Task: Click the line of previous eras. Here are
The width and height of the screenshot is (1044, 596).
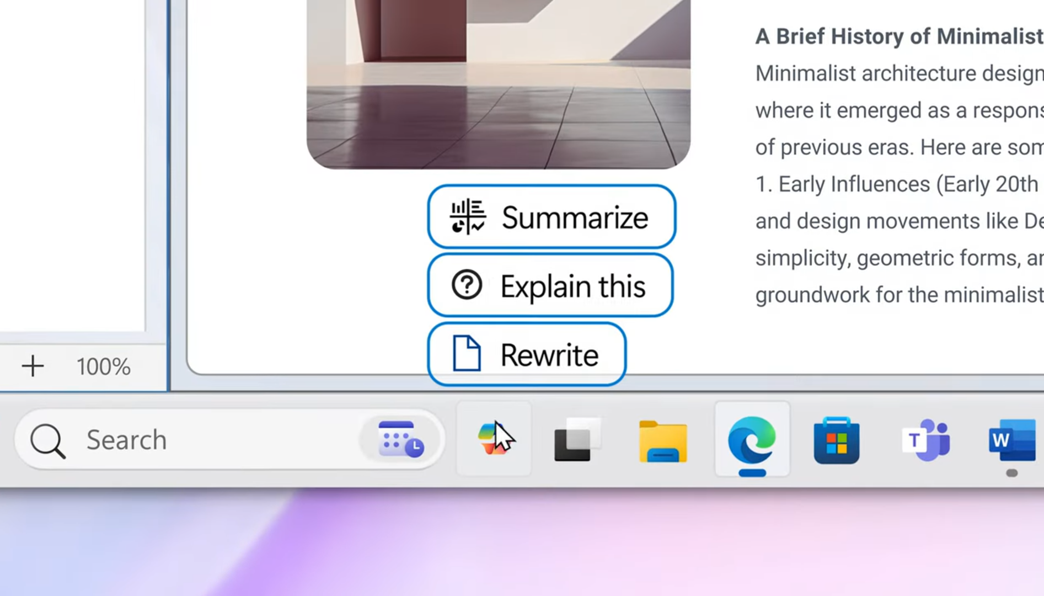Action: pyautogui.click(x=899, y=147)
